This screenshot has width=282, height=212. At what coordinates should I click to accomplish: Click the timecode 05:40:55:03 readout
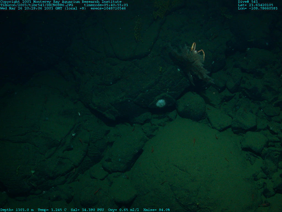click(106, 5)
